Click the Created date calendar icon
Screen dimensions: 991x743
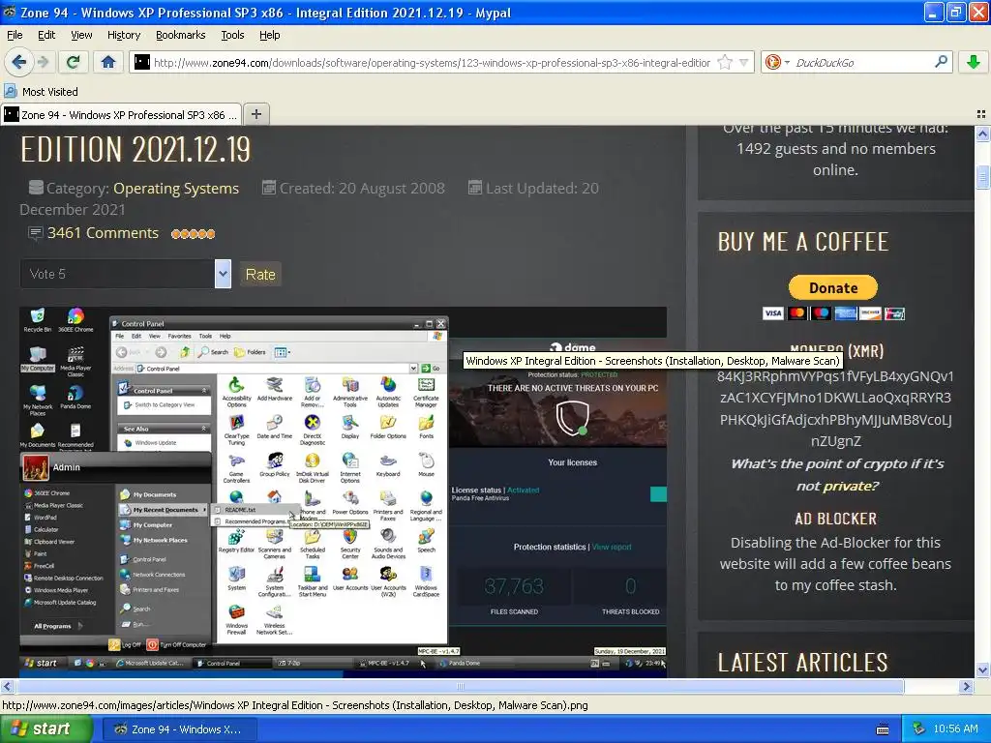pos(269,187)
